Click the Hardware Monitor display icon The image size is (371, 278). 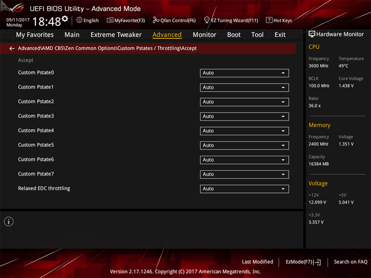tap(312, 34)
